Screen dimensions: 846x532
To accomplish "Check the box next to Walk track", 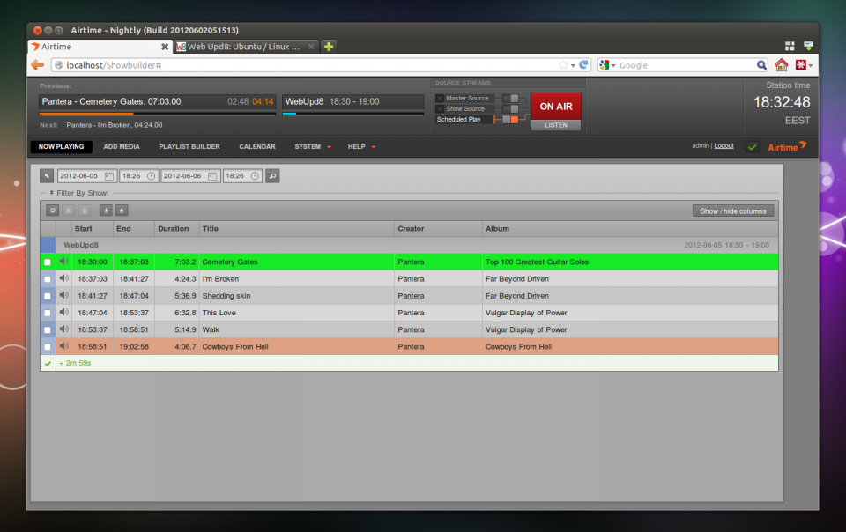I will click(48, 329).
